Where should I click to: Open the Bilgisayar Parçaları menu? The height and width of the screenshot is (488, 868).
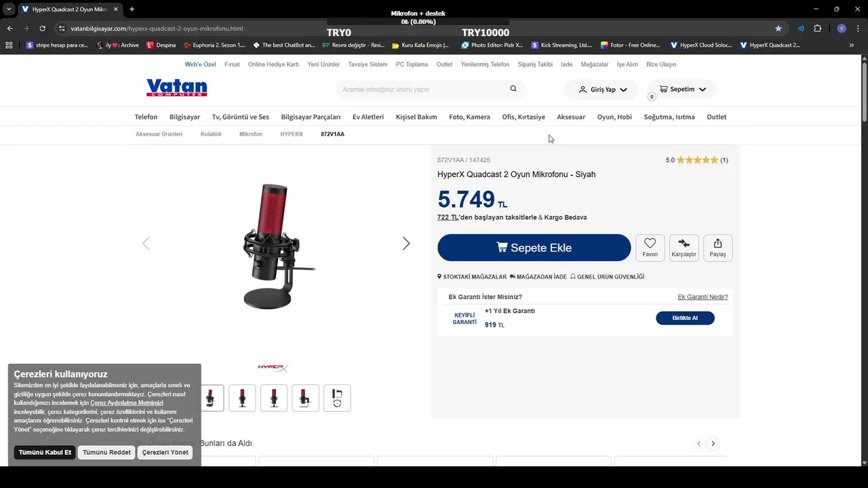pos(311,117)
